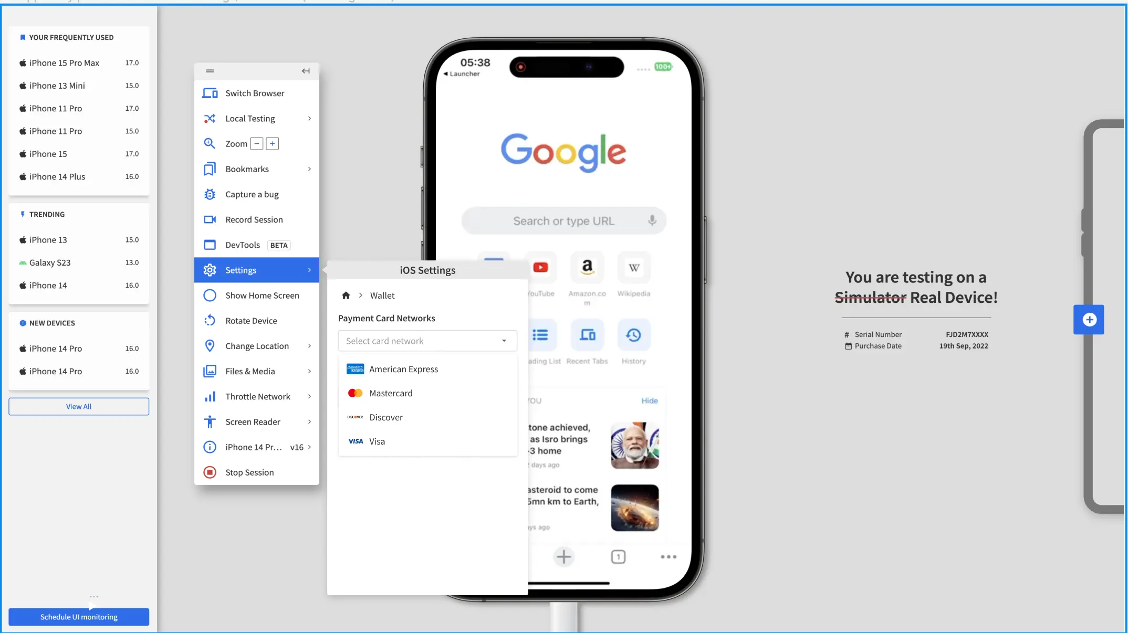
Task: Click the Rotate Device icon
Action: click(x=209, y=320)
